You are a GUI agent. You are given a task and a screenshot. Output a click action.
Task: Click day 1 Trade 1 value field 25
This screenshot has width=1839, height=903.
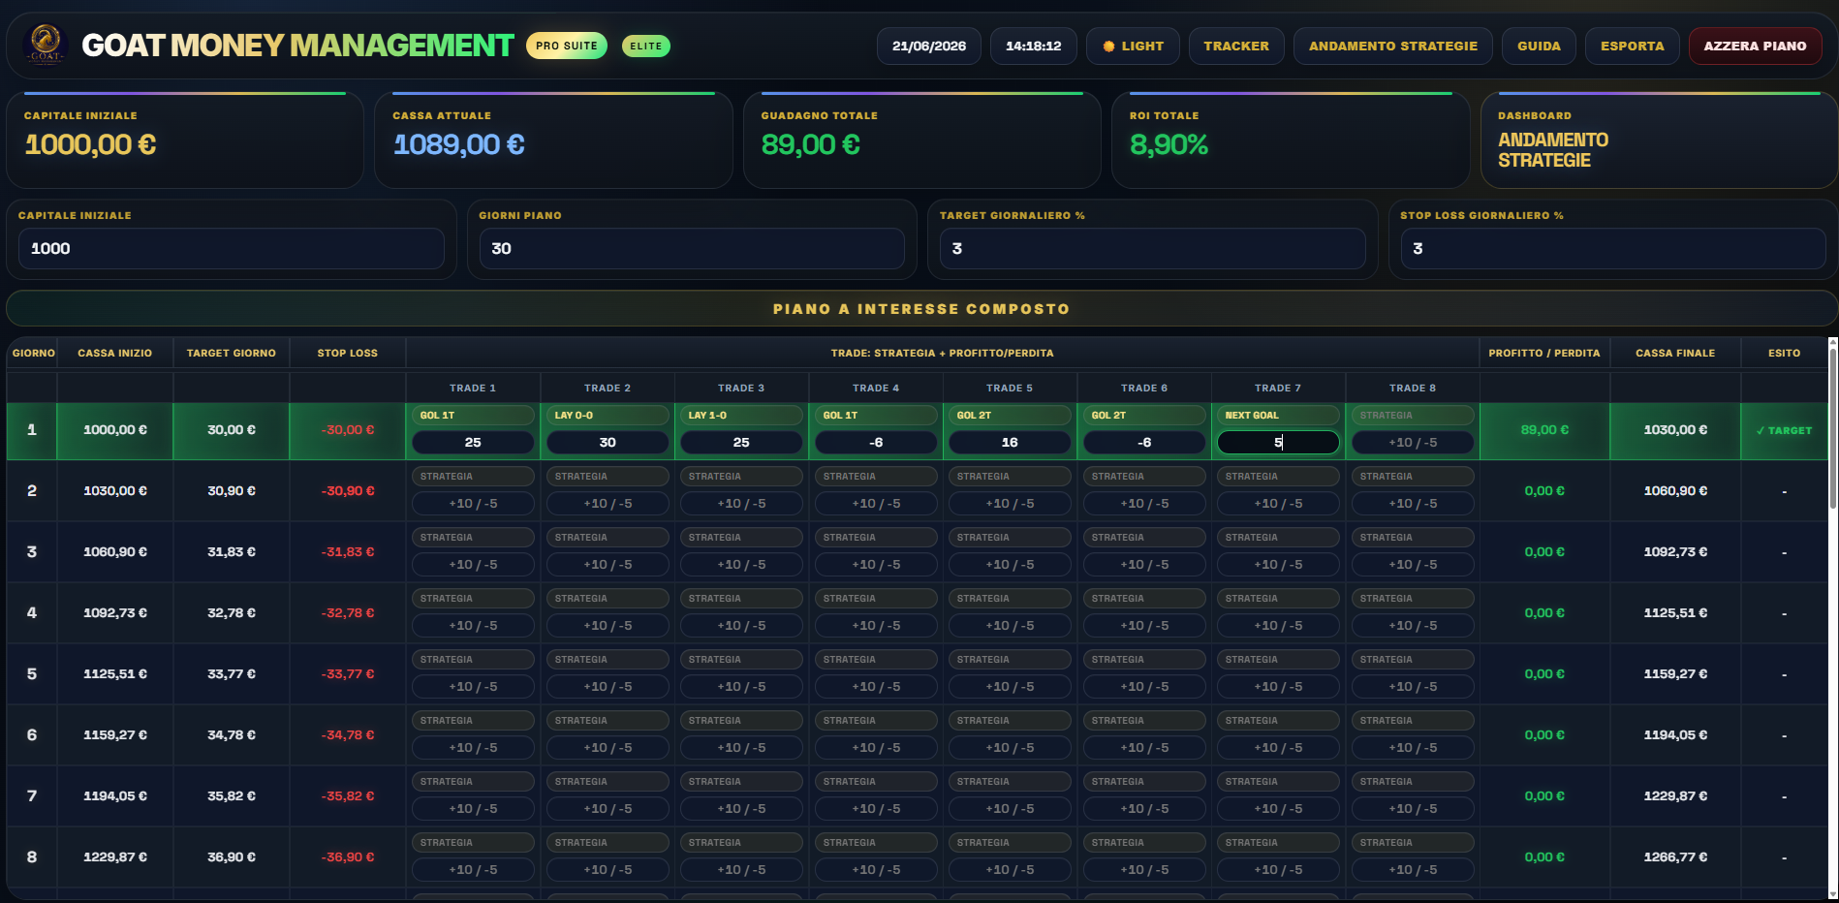473,442
